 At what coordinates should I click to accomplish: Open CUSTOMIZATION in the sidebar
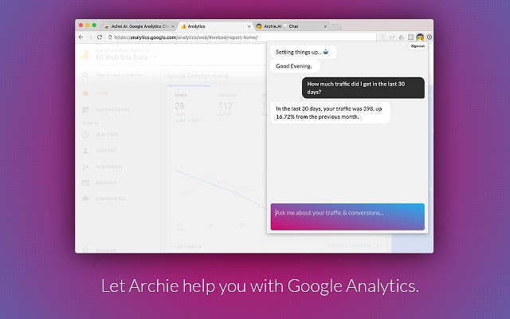click(x=113, y=110)
